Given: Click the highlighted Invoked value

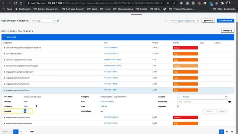Looking at the screenshot, I should pyautogui.click(x=25, y=111).
